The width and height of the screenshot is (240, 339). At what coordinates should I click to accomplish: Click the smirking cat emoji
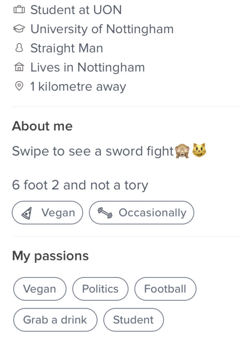tap(199, 150)
